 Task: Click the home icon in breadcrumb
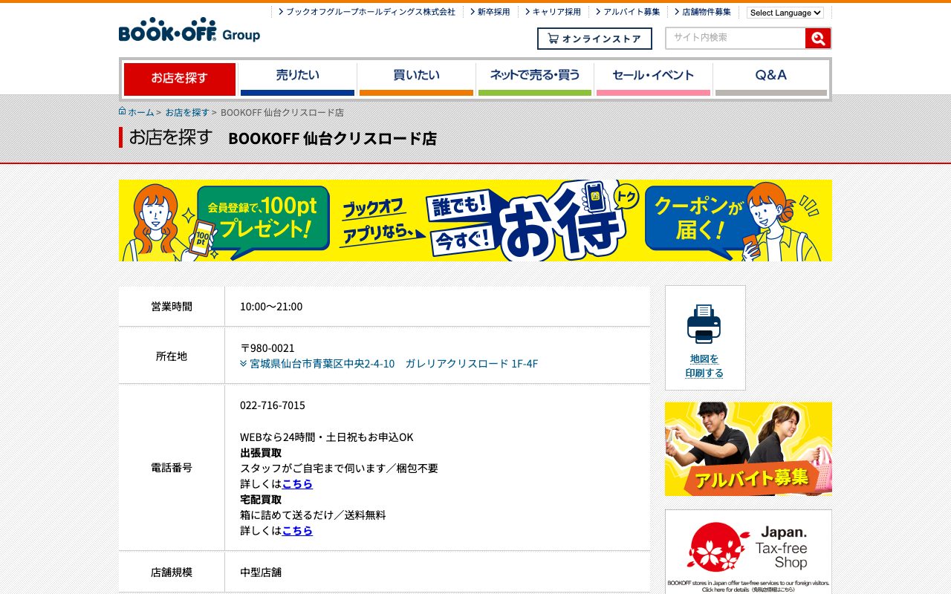(x=123, y=111)
